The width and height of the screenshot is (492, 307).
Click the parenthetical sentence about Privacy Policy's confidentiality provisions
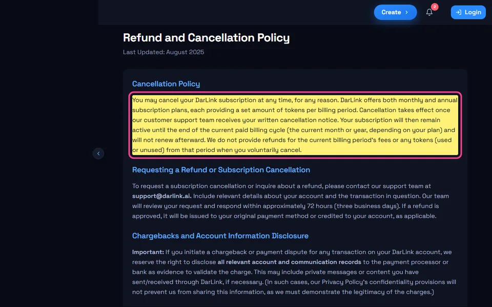coord(294,287)
